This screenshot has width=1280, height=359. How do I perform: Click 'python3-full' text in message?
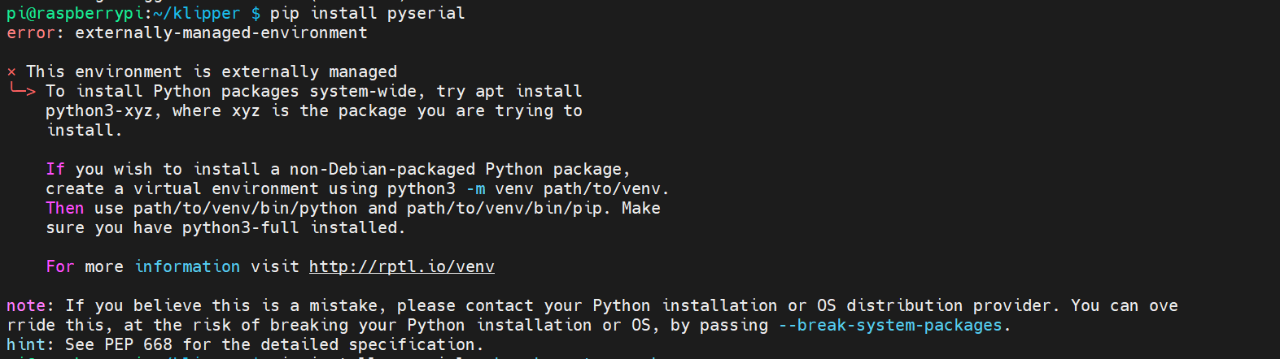[x=240, y=228]
